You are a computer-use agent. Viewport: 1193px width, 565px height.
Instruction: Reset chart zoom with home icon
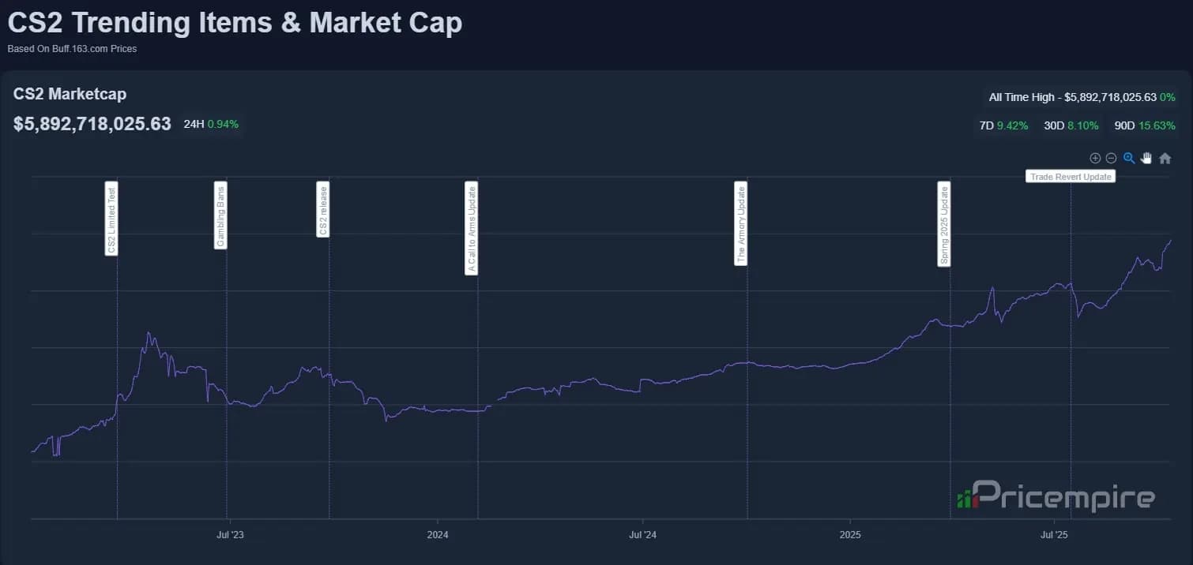[x=1165, y=158]
